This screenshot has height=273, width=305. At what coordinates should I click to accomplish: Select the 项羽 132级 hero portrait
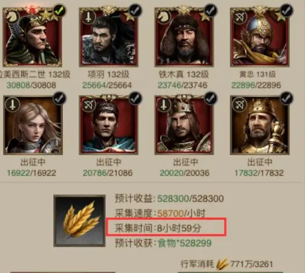[108, 37]
